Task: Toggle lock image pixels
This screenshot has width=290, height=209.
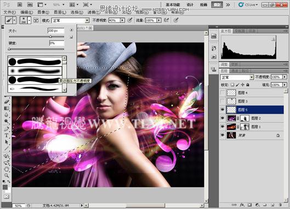Action: coord(237,85)
